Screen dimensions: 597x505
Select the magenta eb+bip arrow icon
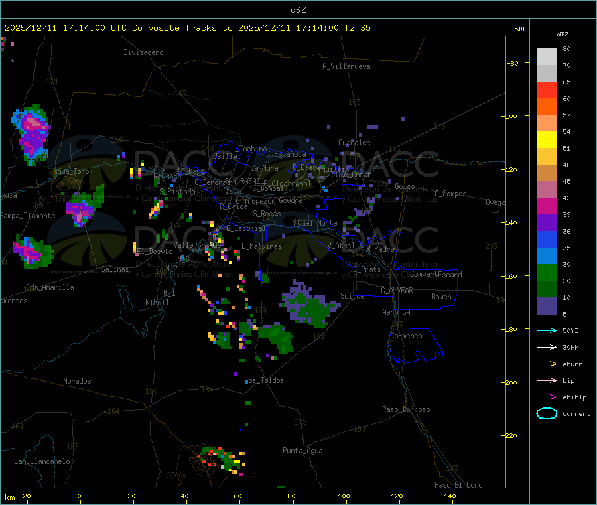coord(547,397)
